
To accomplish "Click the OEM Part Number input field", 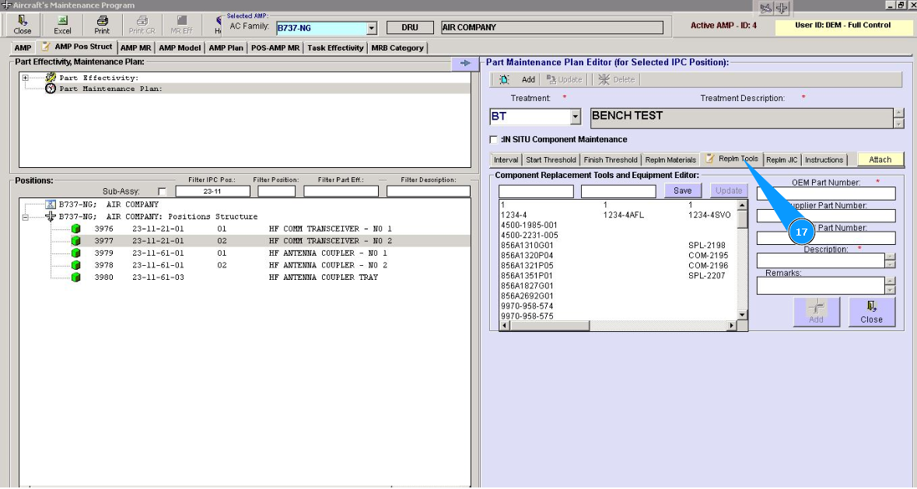I will pyautogui.click(x=825, y=194).
